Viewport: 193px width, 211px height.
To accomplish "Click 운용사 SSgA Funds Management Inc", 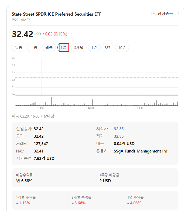I will (x=141, y=151).
